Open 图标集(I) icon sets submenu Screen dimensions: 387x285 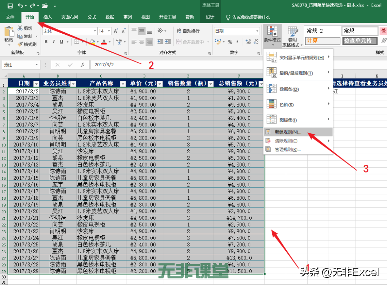(x=298, y=120)
